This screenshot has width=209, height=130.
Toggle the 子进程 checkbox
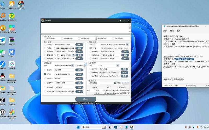click(115, 83)
